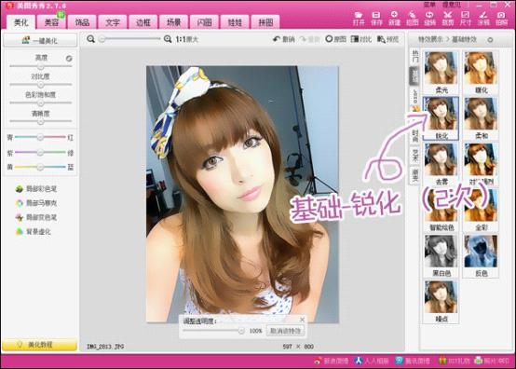
Task: Click the 新建 new image icon
Action: point(394,19)
